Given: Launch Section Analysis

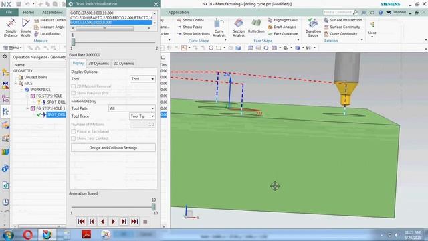Looking at the screenshot, I should pyautogui.click(x=239, y=28).
